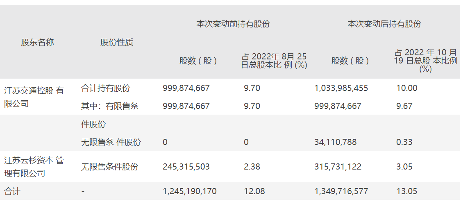Select the total 1,349,716,577 cell
The width and height of the screenshot is (470, 206).
pyautogui.click(x=341, y=191)
